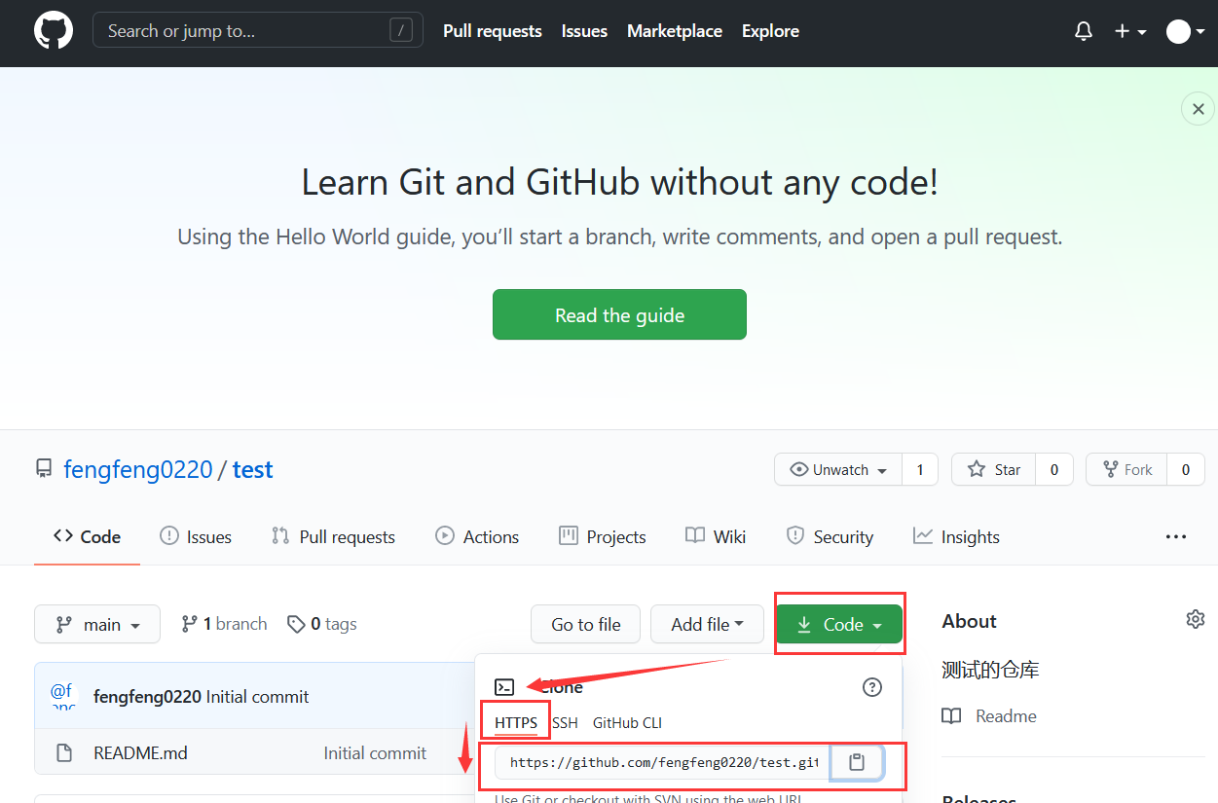Switch to the Insights tab

956,536
